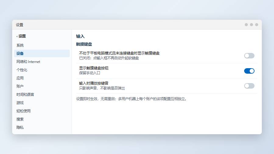Click the 触摸键盘 section heading

click(84, 44)
